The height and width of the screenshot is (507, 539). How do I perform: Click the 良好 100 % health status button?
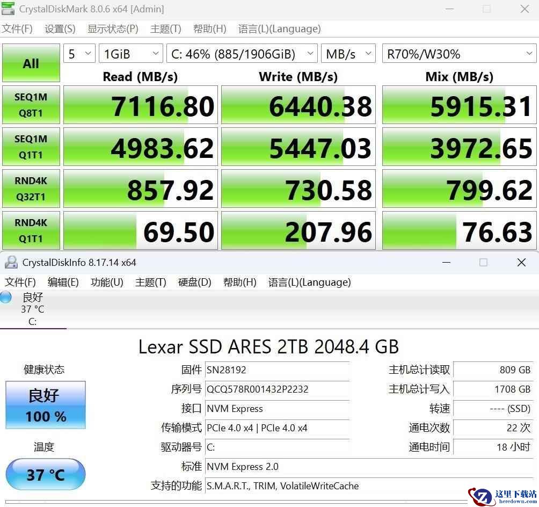click(x=46, y=405)
